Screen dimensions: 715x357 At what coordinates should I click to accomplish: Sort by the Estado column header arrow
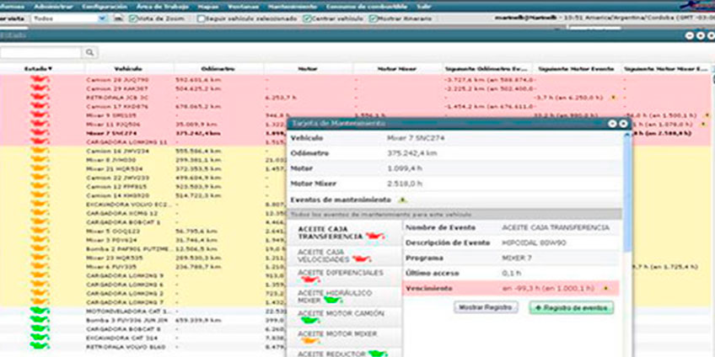pos(50,68)
